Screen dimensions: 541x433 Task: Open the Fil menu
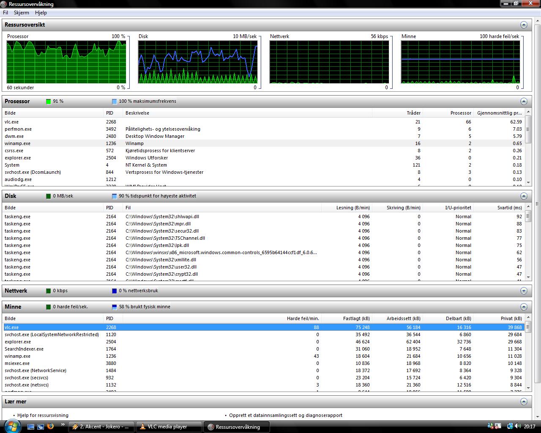point(6,13)
